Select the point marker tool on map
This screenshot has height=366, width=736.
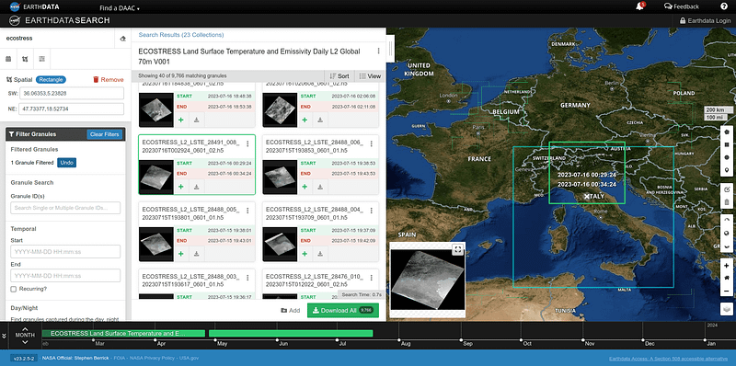(x=727, y=170)
